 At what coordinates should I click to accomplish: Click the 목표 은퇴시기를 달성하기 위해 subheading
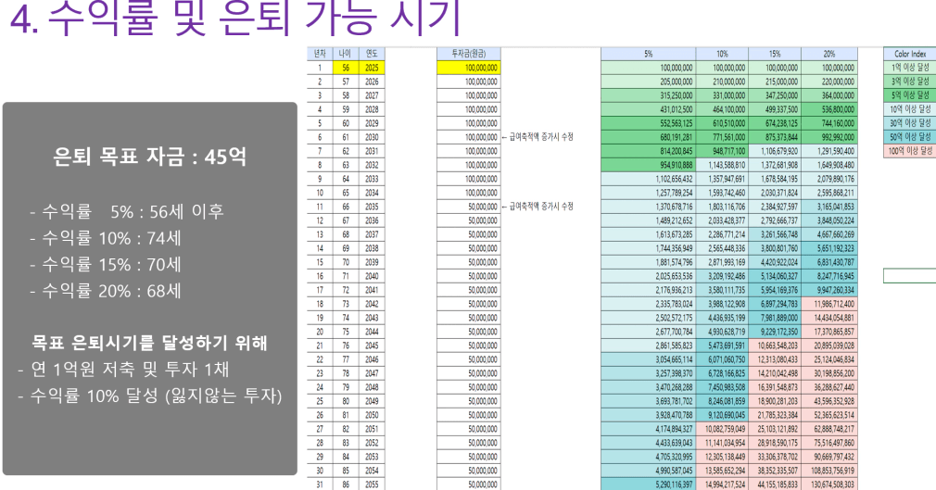tap(149, 343)
